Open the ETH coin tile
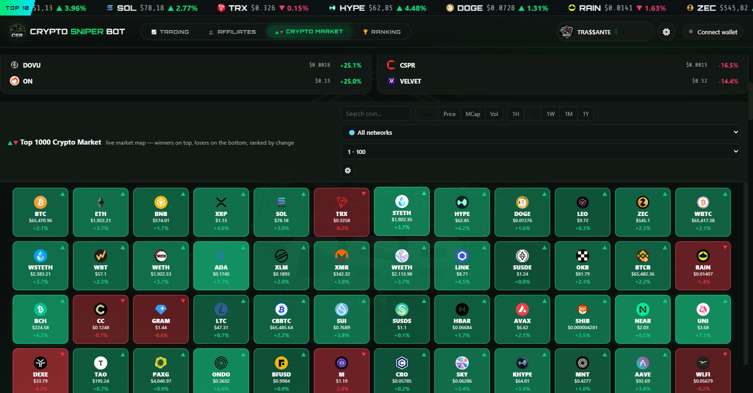The width and height of the screenshot is (753, 393). 100,212
